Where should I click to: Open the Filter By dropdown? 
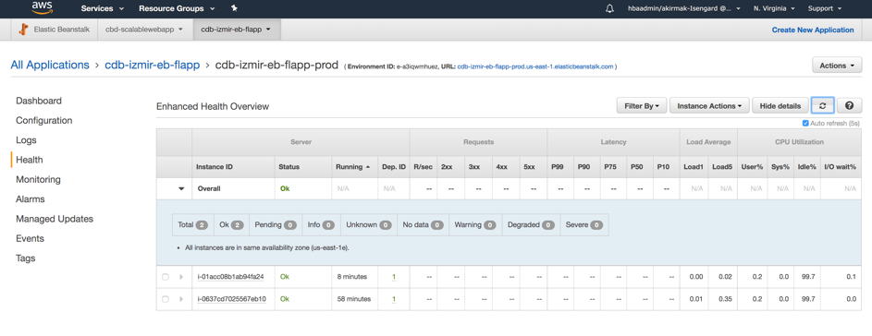[x=641, y=105]
